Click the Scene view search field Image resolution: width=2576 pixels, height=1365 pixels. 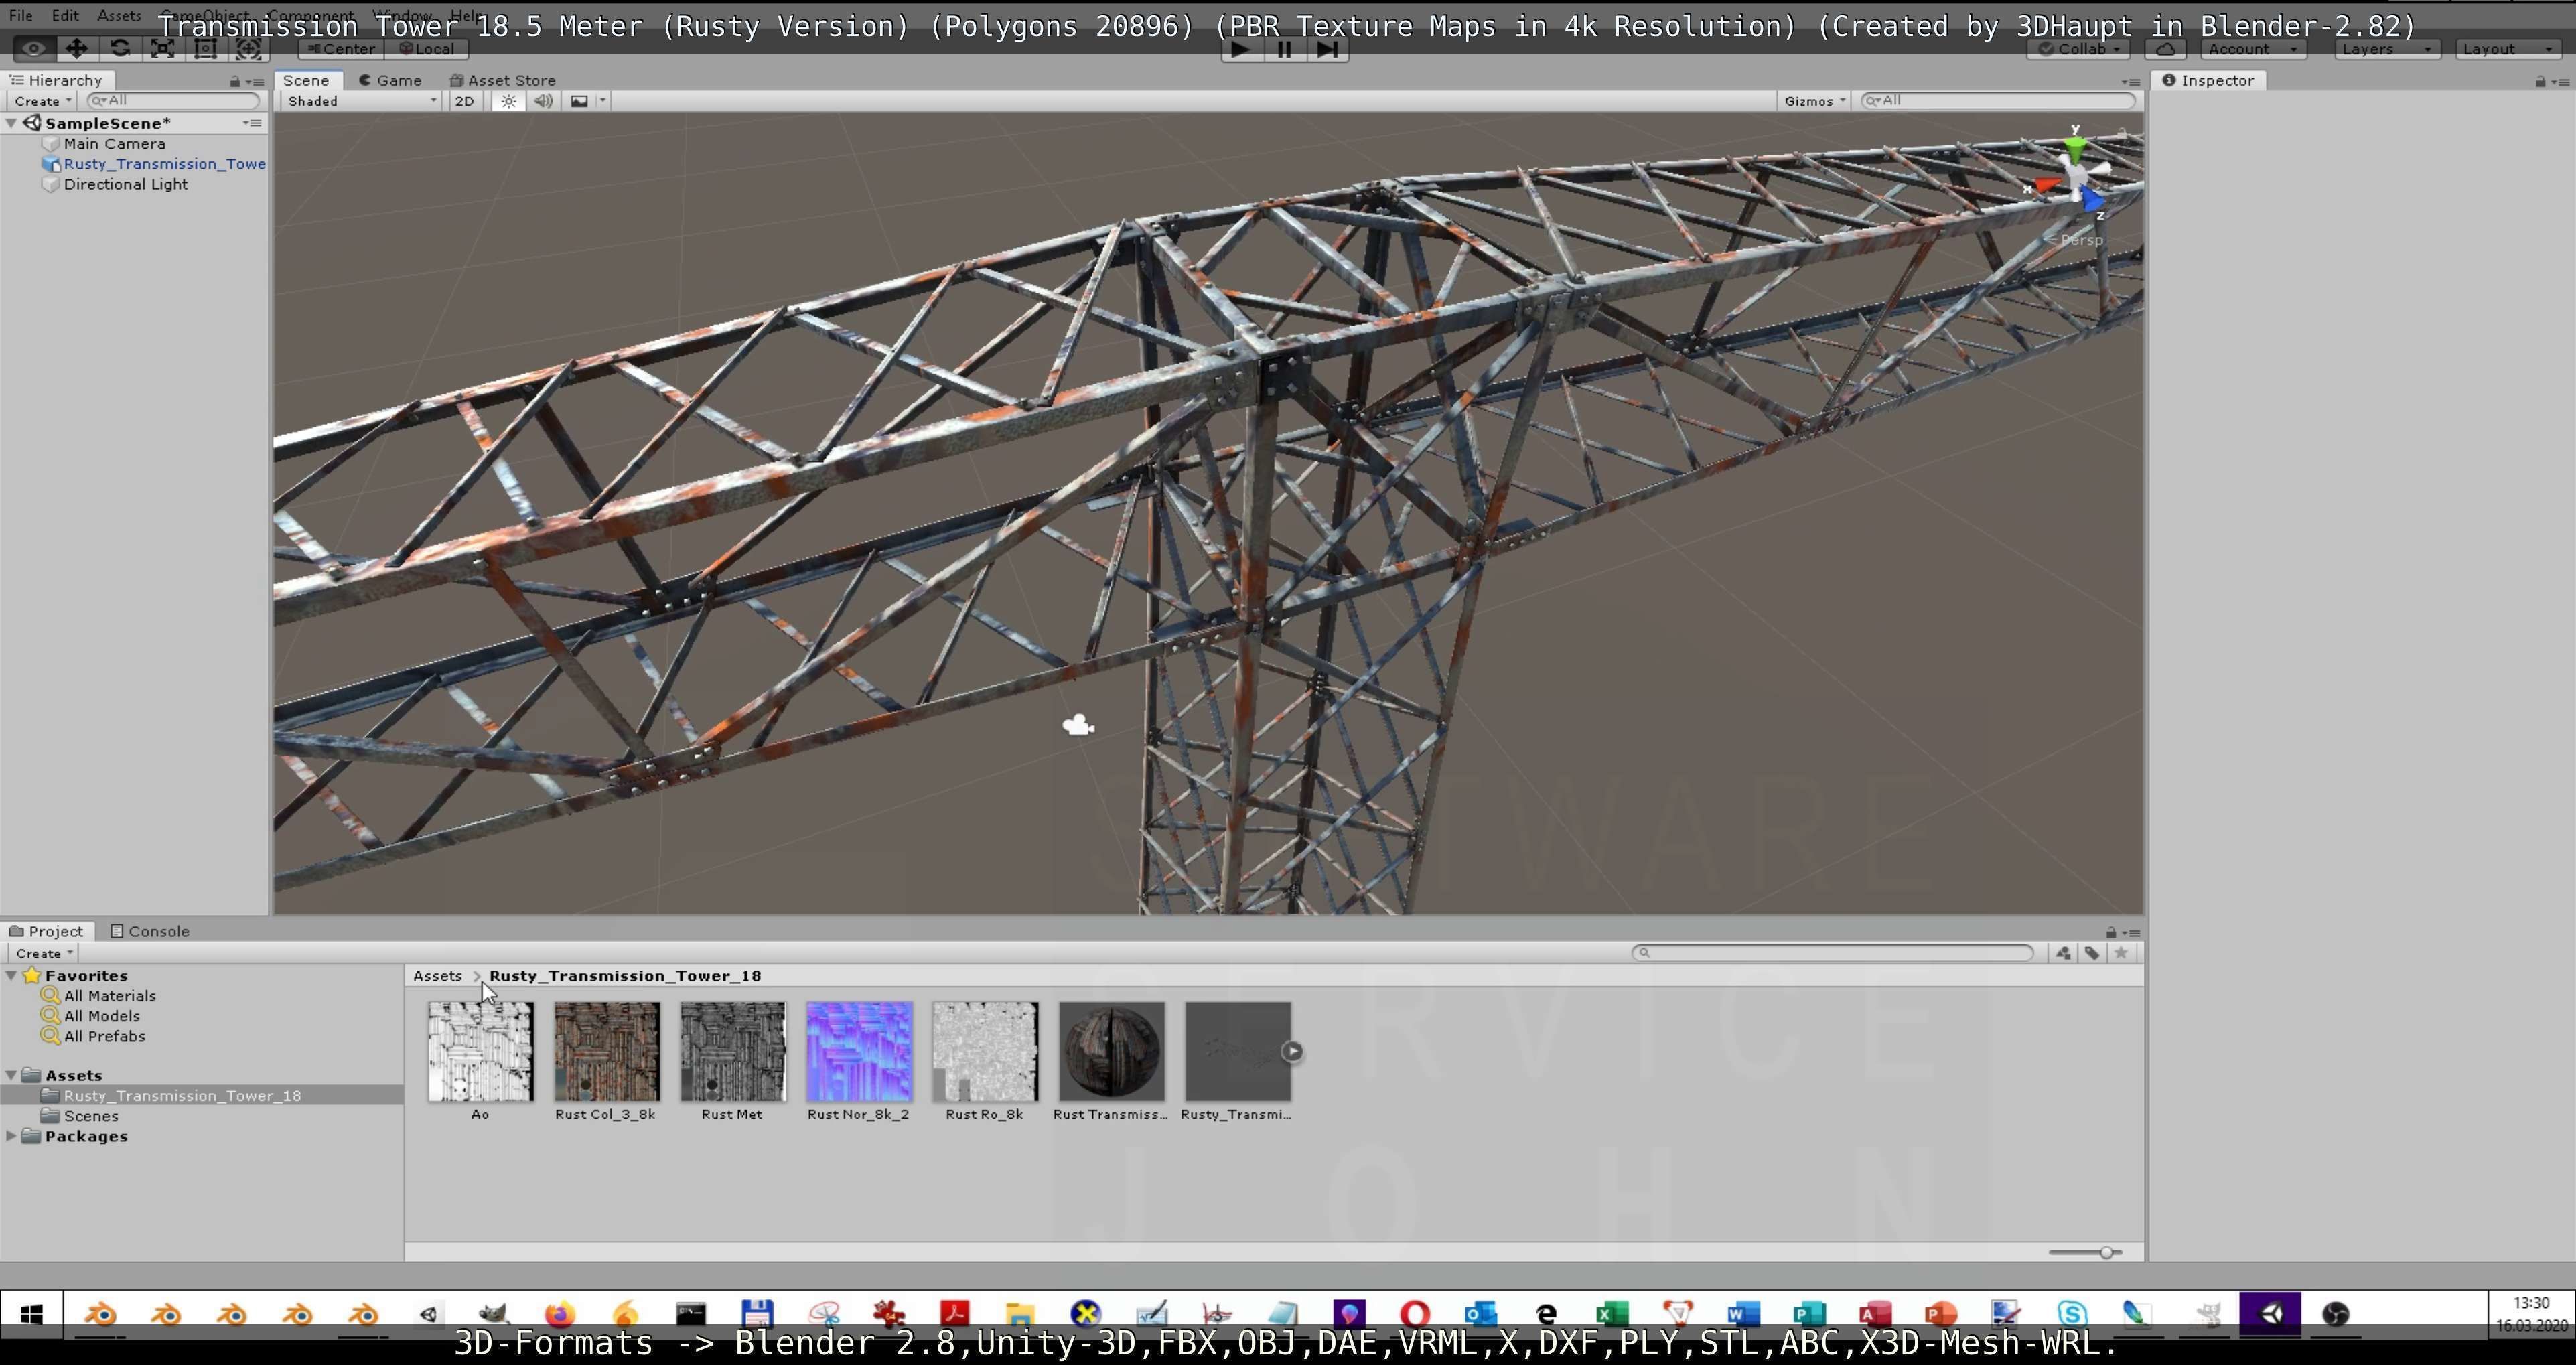1998,100
